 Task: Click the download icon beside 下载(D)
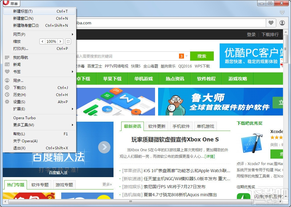pyautogui.click(x=7, y=87)
